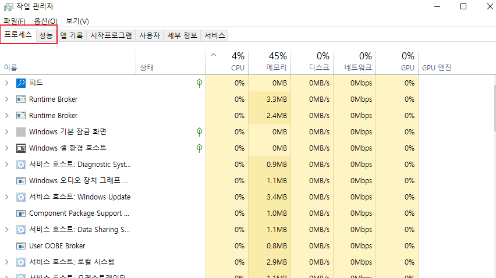
Task: Select the Windows 셸 환경 호스트 process name
Action: pos(68,148)
